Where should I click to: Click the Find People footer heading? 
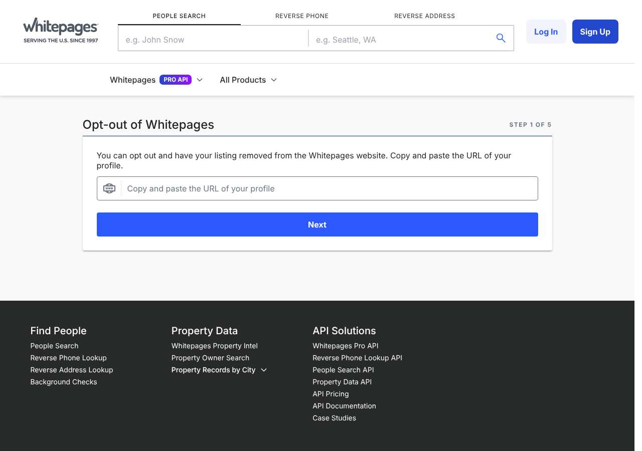click(58, 331)
